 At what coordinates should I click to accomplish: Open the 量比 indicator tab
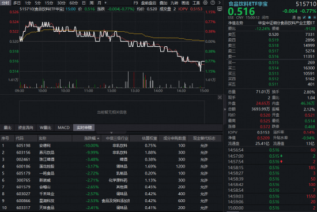7,128
